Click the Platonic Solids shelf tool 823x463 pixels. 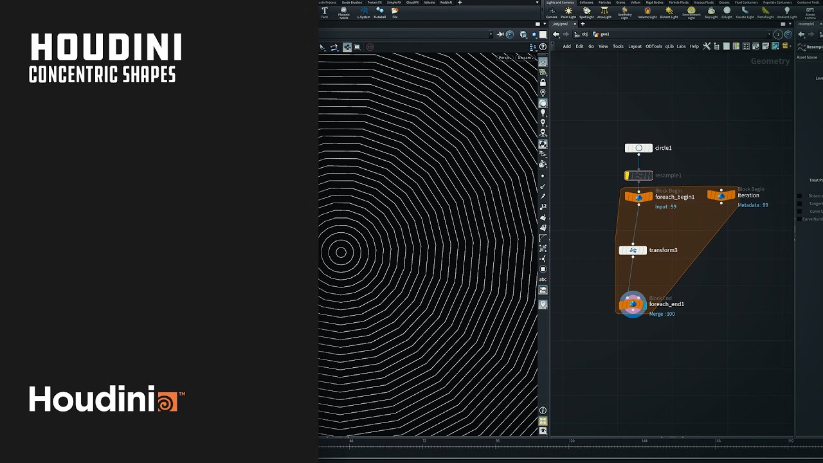tap(343, 12)
